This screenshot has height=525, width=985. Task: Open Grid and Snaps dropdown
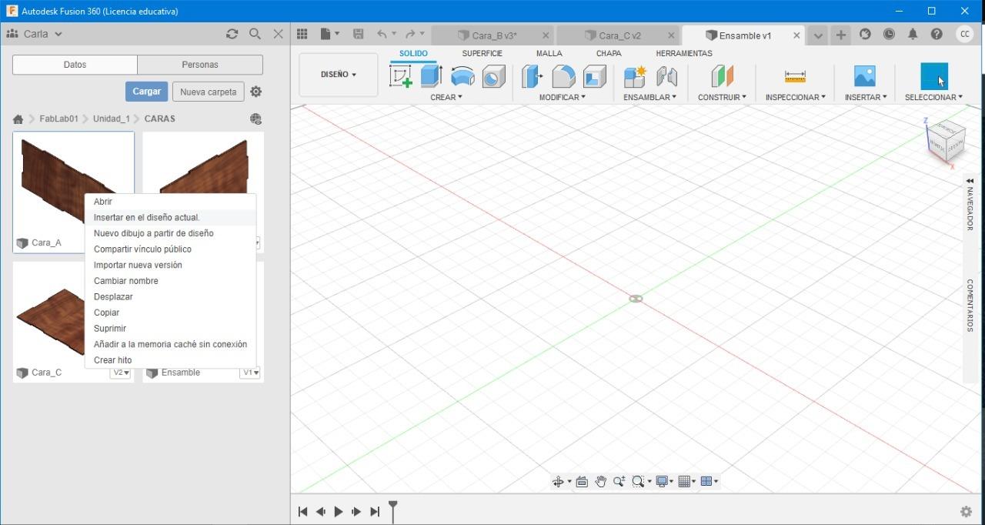click(686, 482)
